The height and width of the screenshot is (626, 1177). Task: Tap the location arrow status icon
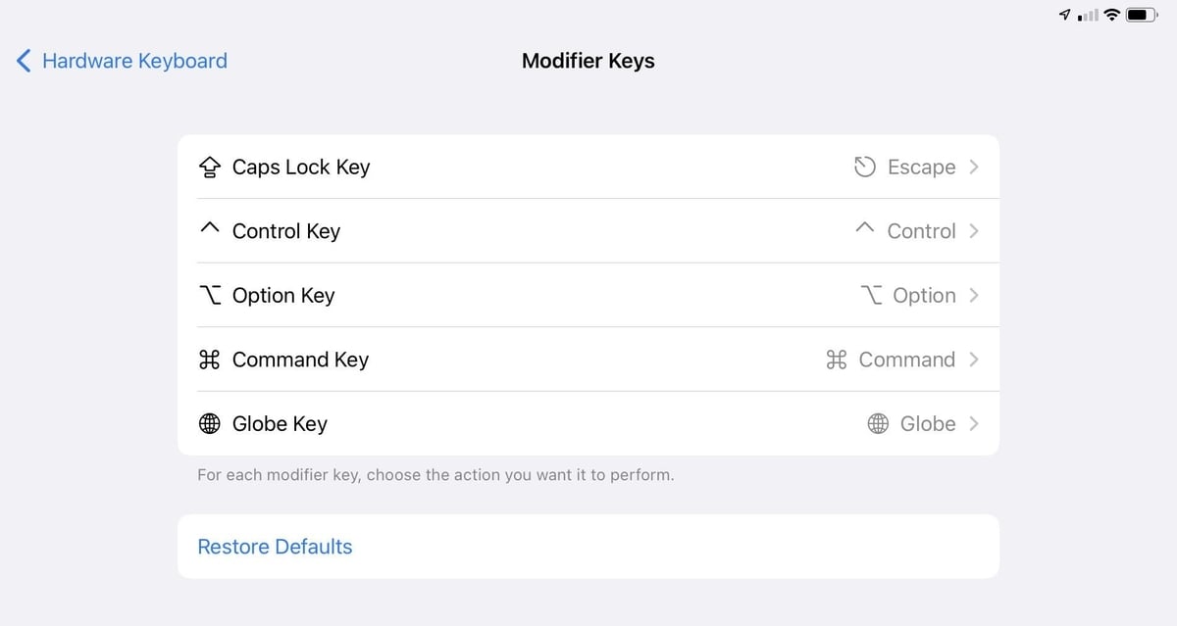click(x=1065, y=15)
